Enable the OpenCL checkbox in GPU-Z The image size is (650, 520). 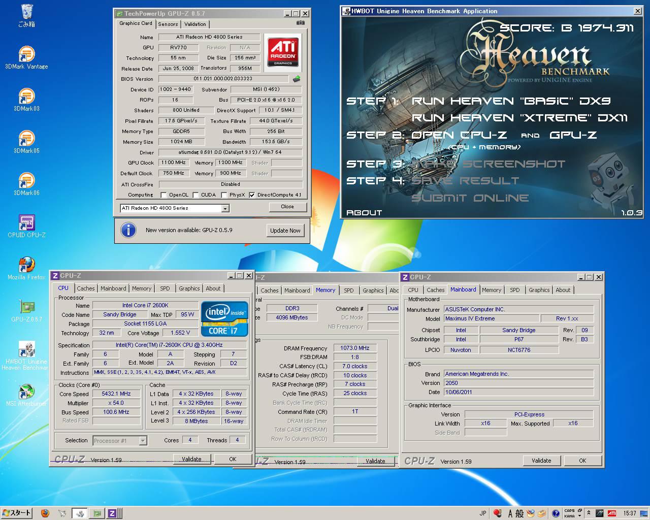[x=164, y=195]
